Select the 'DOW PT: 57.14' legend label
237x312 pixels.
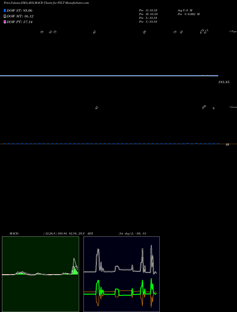tap(19, 22)
